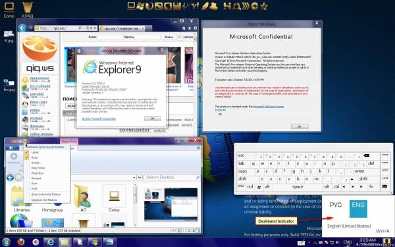Open the 6.jpg desktop file icon
The height and width of the screenshot is (247, 395).
9,37
